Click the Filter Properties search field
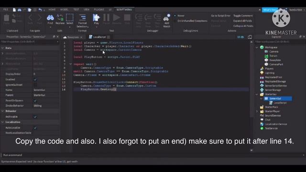This screenshot has width=306, height=172. pyautogui.click(x=30, y=42)
